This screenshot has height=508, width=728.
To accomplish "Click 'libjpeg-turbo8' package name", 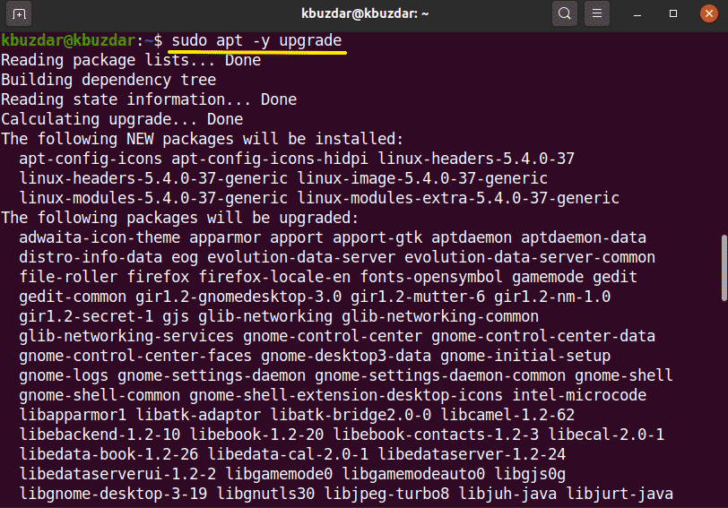I will 386,495.
